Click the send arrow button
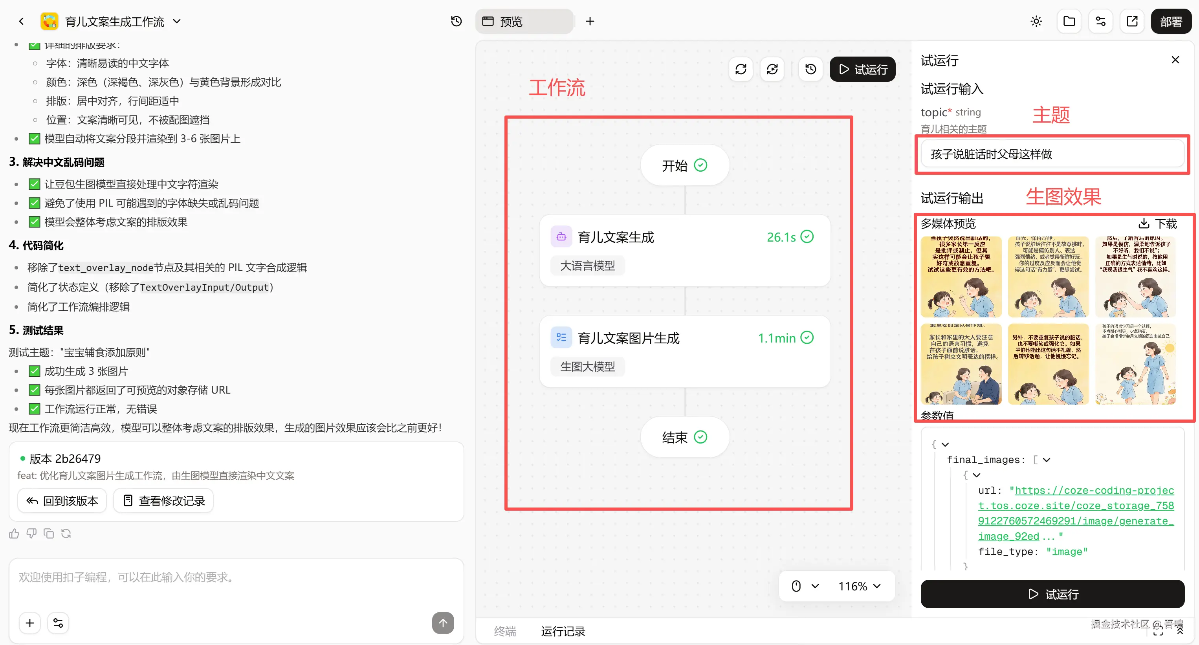Viewport: 1199px width, 645px height. pos(443,623)
